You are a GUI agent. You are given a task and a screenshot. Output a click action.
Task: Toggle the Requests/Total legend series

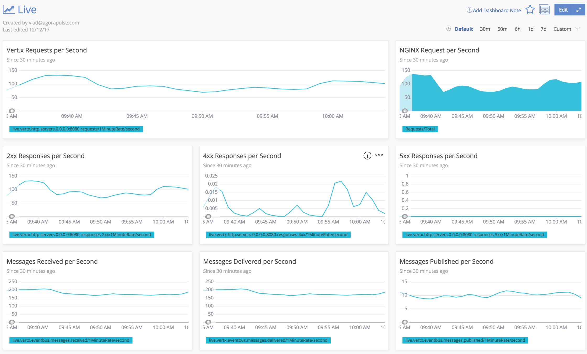(420, 129)
